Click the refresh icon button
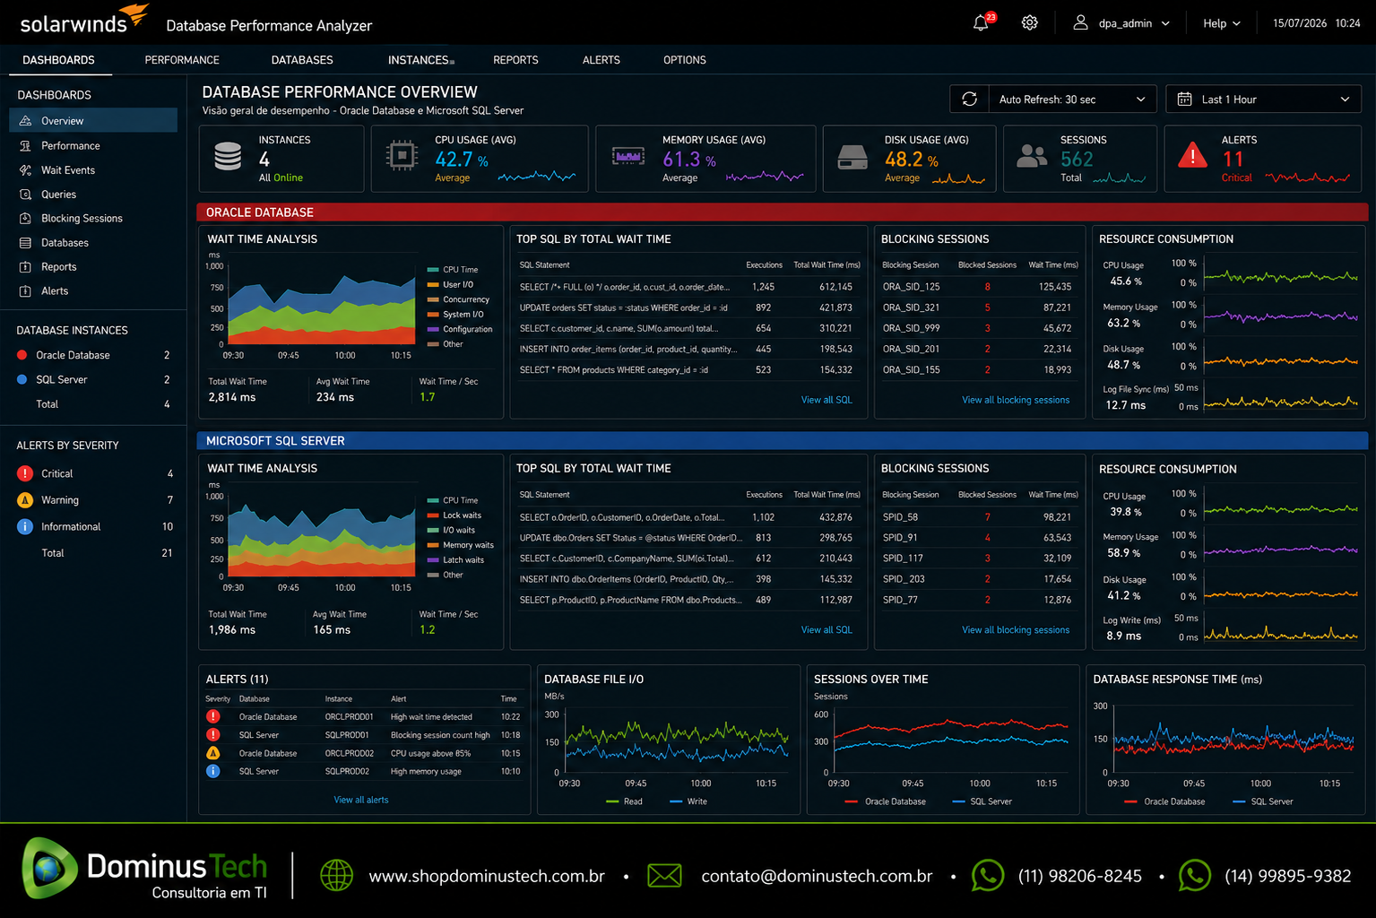 tap(969, 99)
